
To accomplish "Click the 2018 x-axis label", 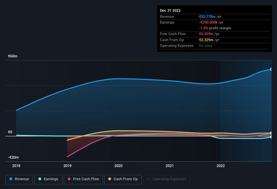I will (16, 166).
